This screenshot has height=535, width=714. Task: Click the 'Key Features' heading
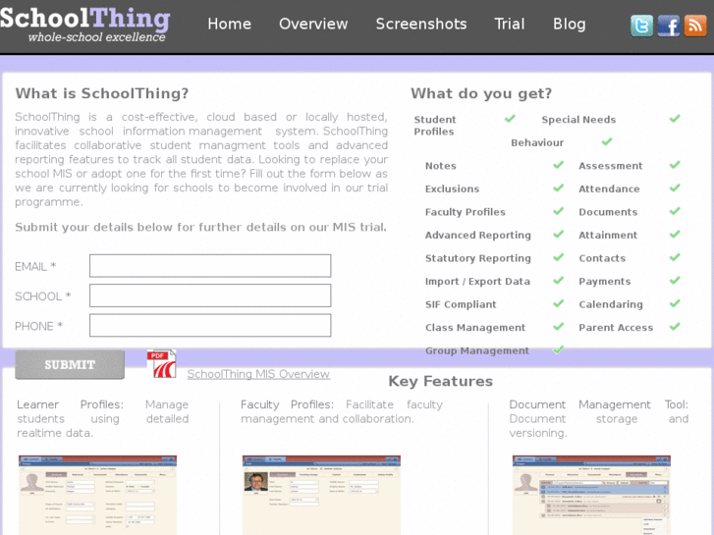(440, 381)
